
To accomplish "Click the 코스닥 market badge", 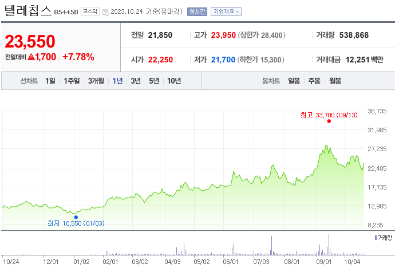I will pos(90,11).
